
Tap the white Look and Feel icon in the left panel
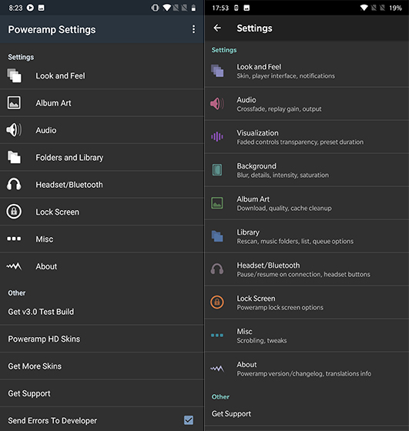click(14, 75)
